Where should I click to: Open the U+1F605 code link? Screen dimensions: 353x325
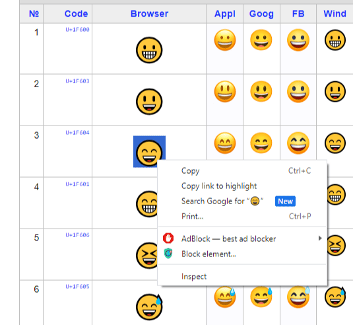click(77, 287)
